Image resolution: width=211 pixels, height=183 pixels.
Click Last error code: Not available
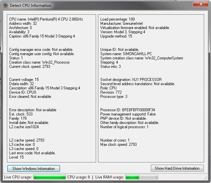coord(32,153)
